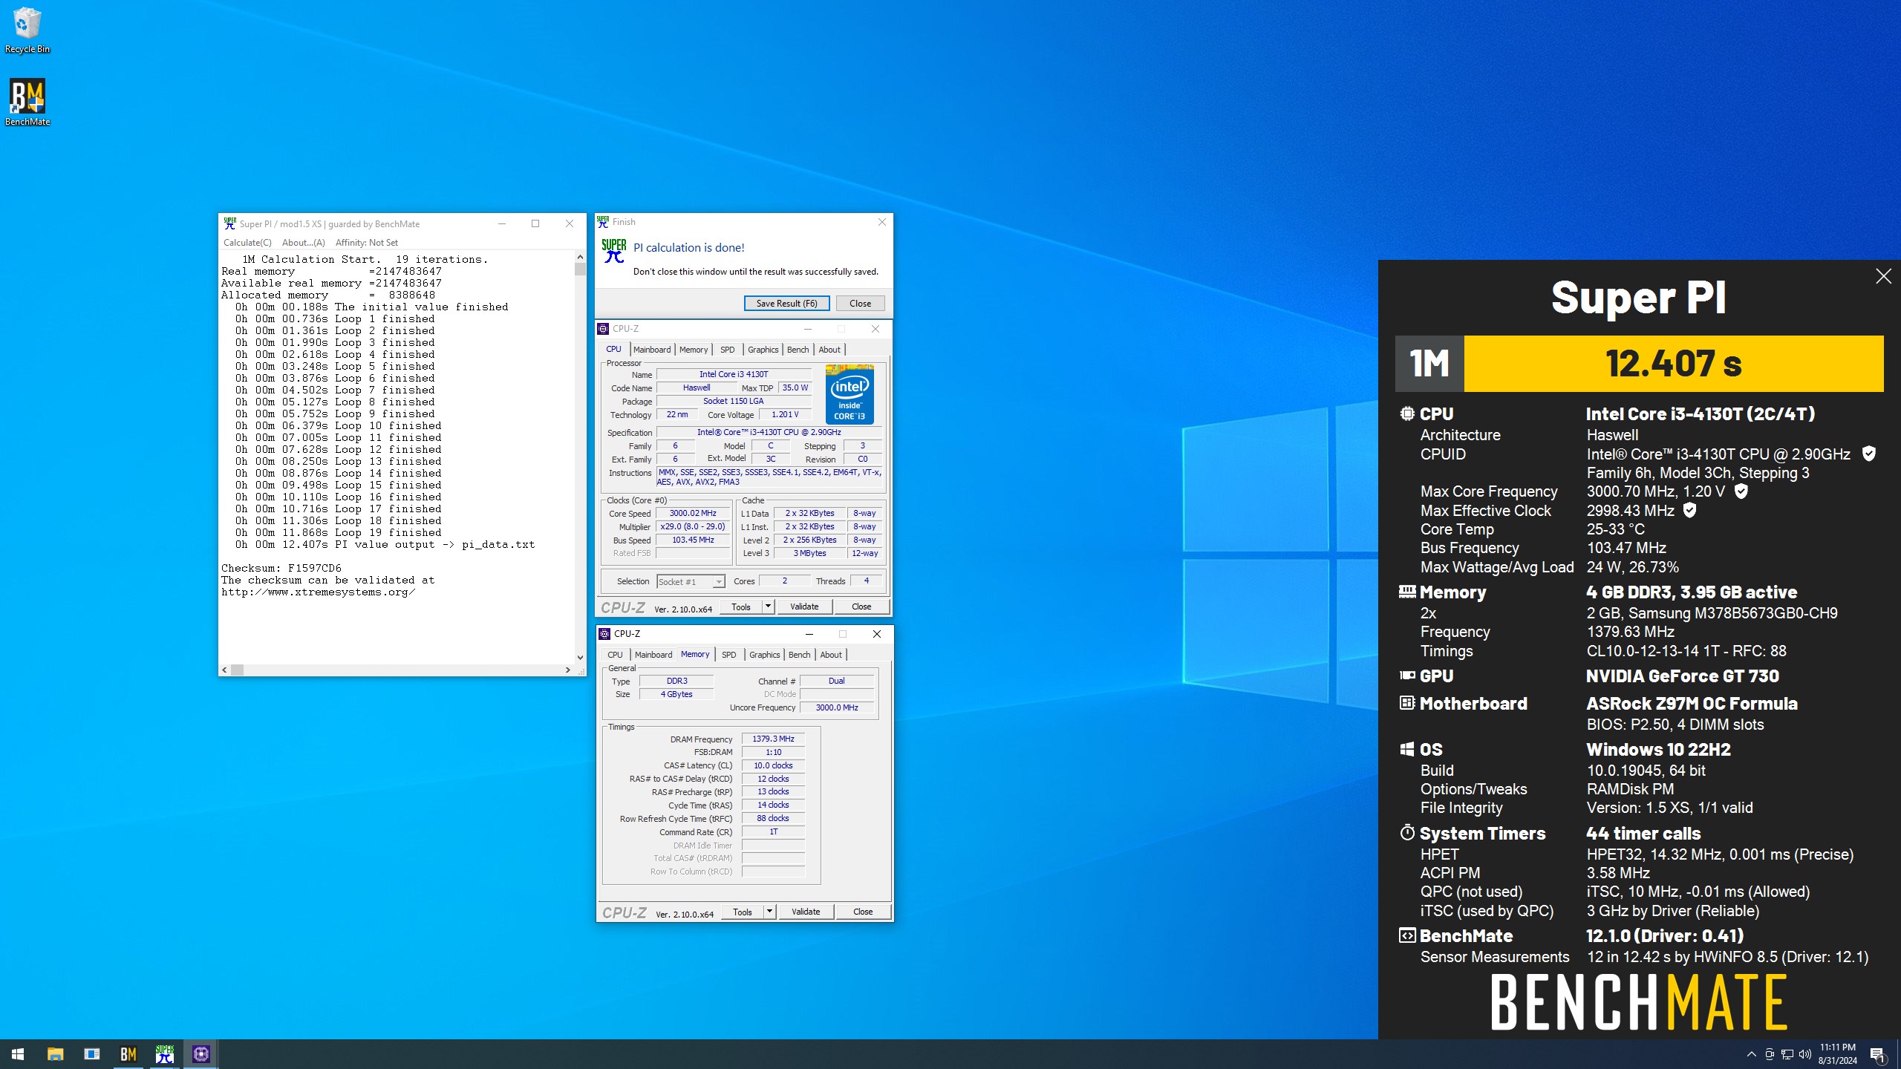Click the volume speaker tray icon
The image size is (1901, 1069).
[x=1805, y=1054]
